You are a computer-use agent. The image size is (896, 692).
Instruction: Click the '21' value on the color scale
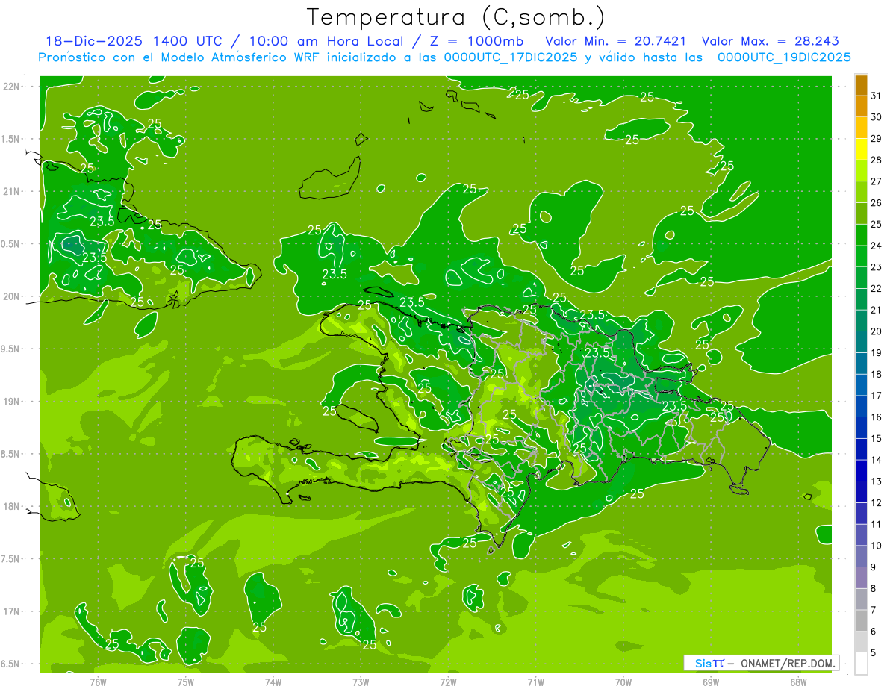click(877, 310)
